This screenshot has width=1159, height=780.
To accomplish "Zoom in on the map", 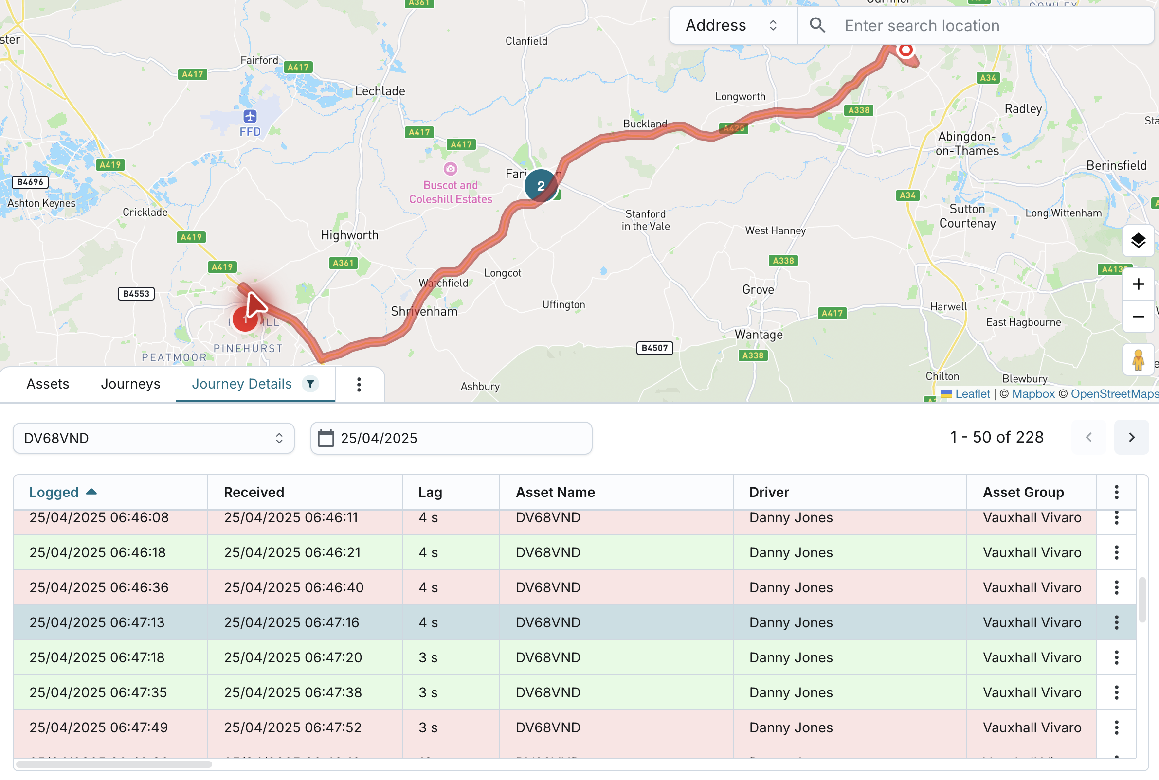I will pyautogui.click(x=1138, y=284).
